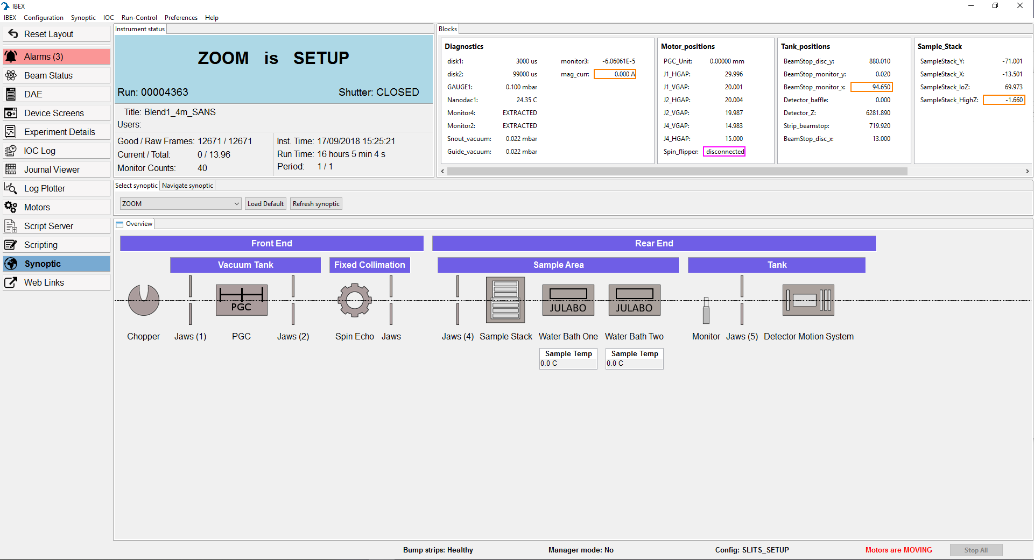Image resolution: width=1034 pixels, height=560 pixels.
Task: Click the Reset Layout button
Action: (57, 34)
